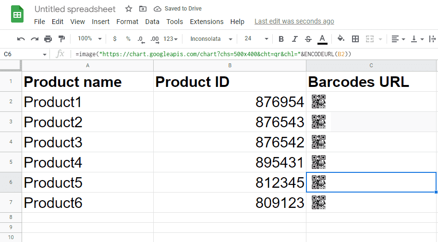Open the zoom 100% dropdown

(89, 39)
